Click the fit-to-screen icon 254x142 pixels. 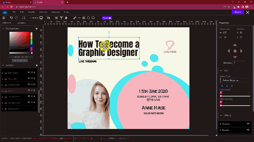(x=24, y=18)
